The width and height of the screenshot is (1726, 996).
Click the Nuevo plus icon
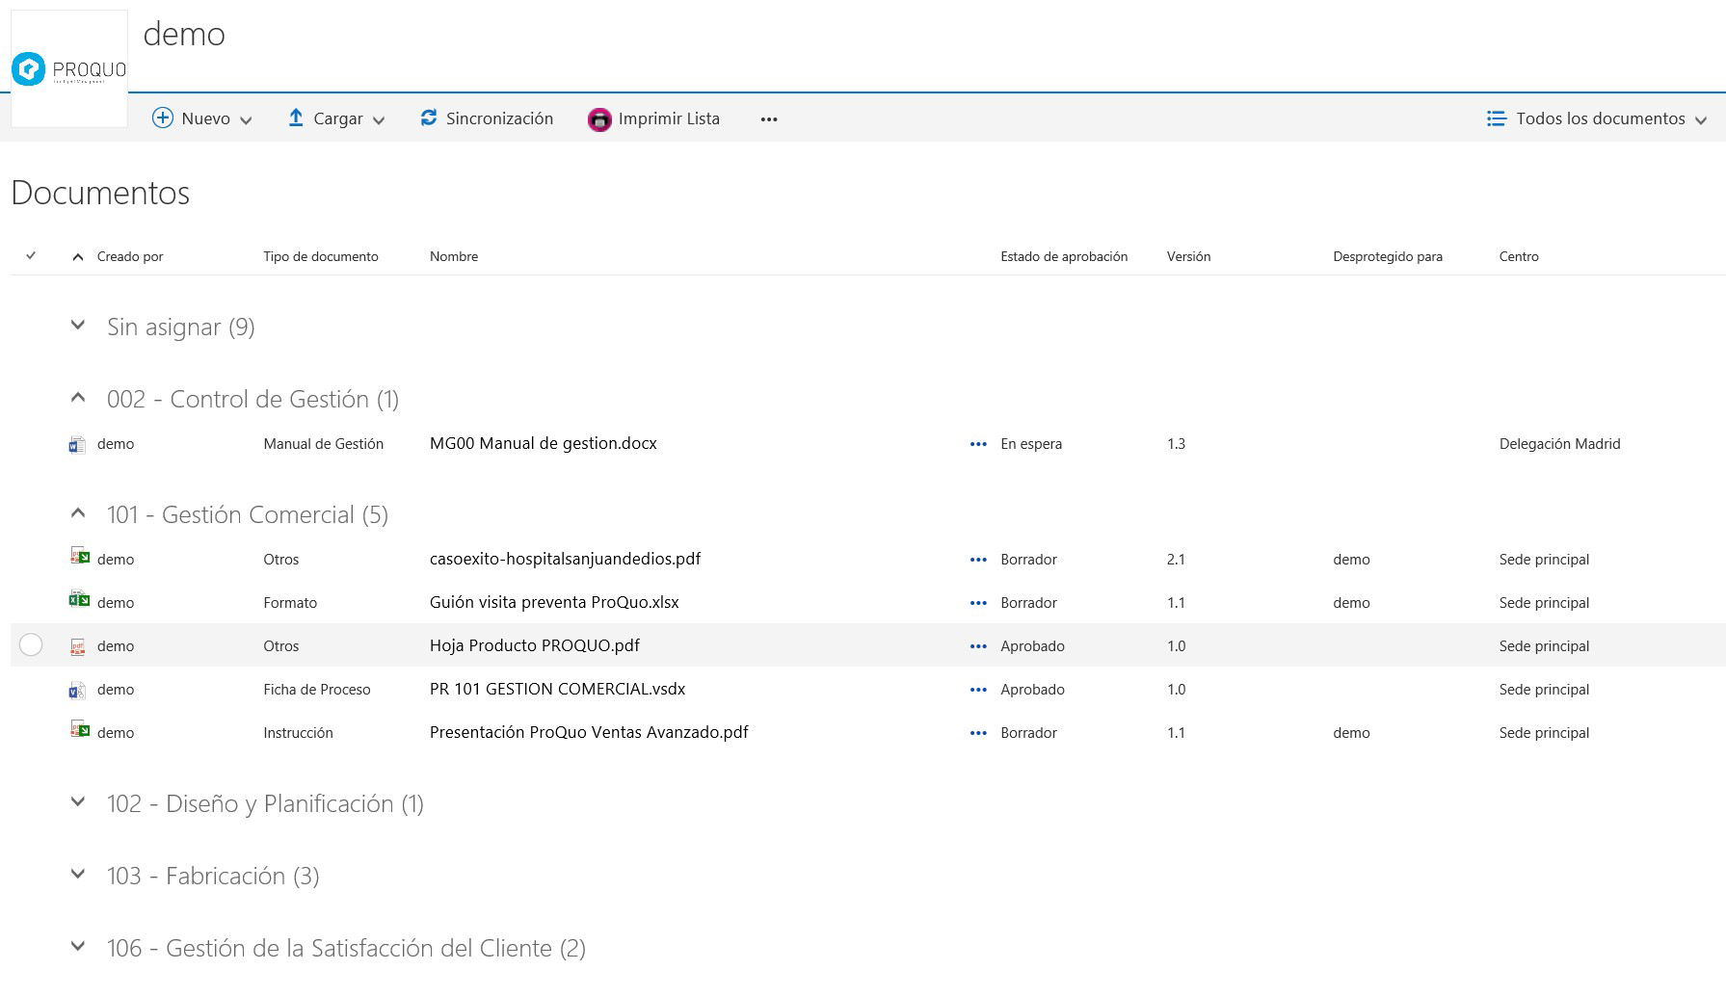(163, 118)
